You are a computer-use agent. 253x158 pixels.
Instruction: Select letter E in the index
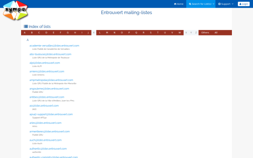tap(54, 32)
